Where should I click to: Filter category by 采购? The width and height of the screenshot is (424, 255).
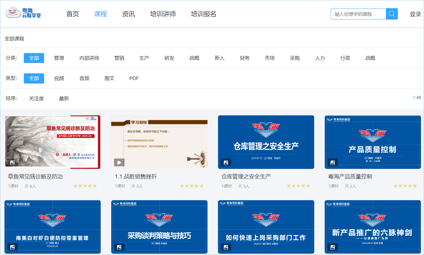(x=295, y=58)
